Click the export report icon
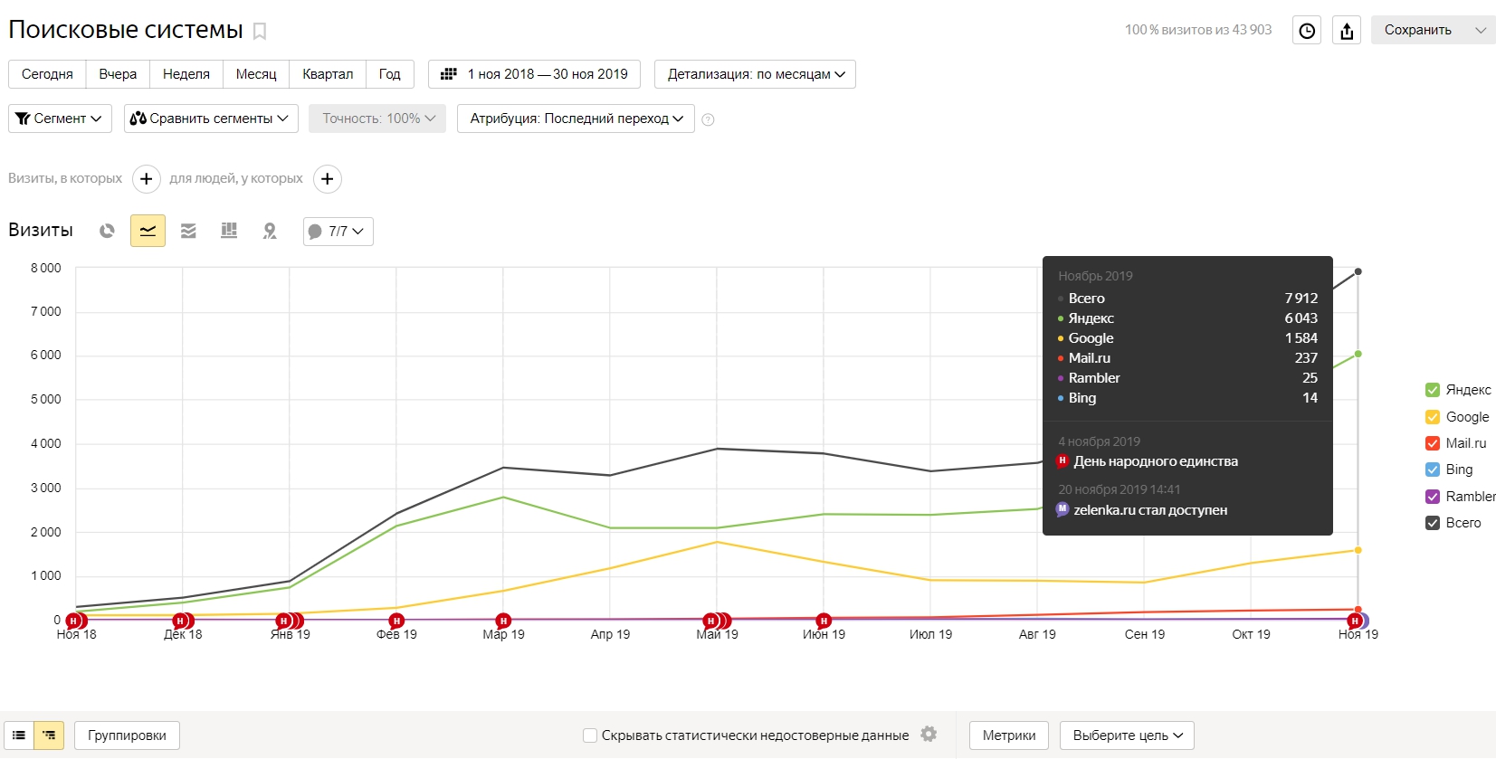 [1347, 31]
